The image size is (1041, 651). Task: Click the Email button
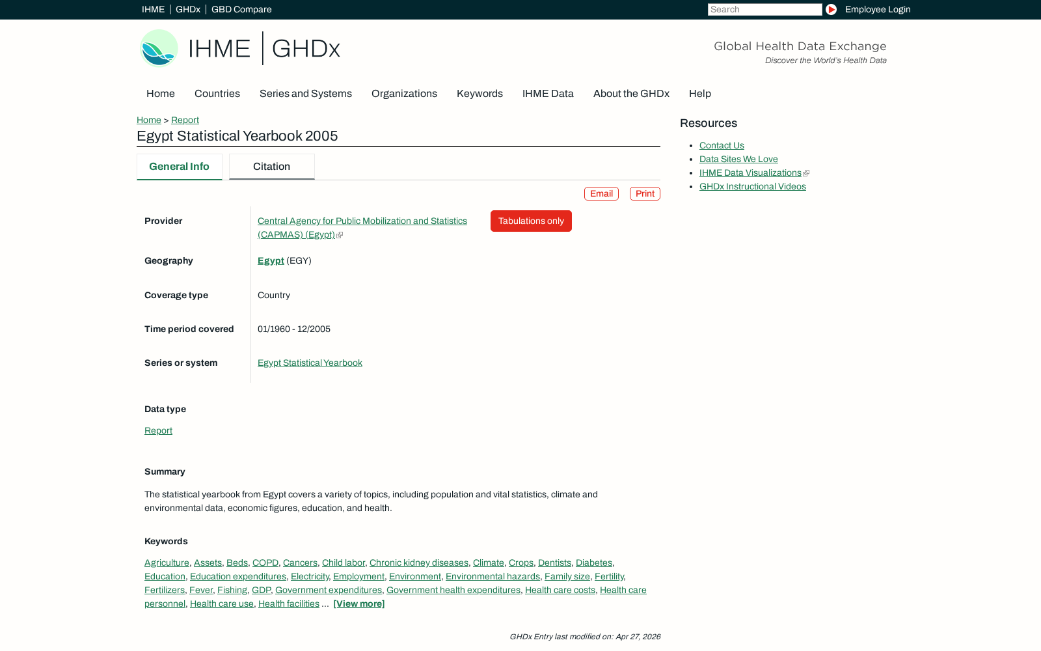tap(601, 194)
